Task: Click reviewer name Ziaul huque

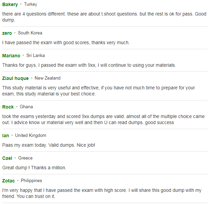Action: tap(15, 78)
